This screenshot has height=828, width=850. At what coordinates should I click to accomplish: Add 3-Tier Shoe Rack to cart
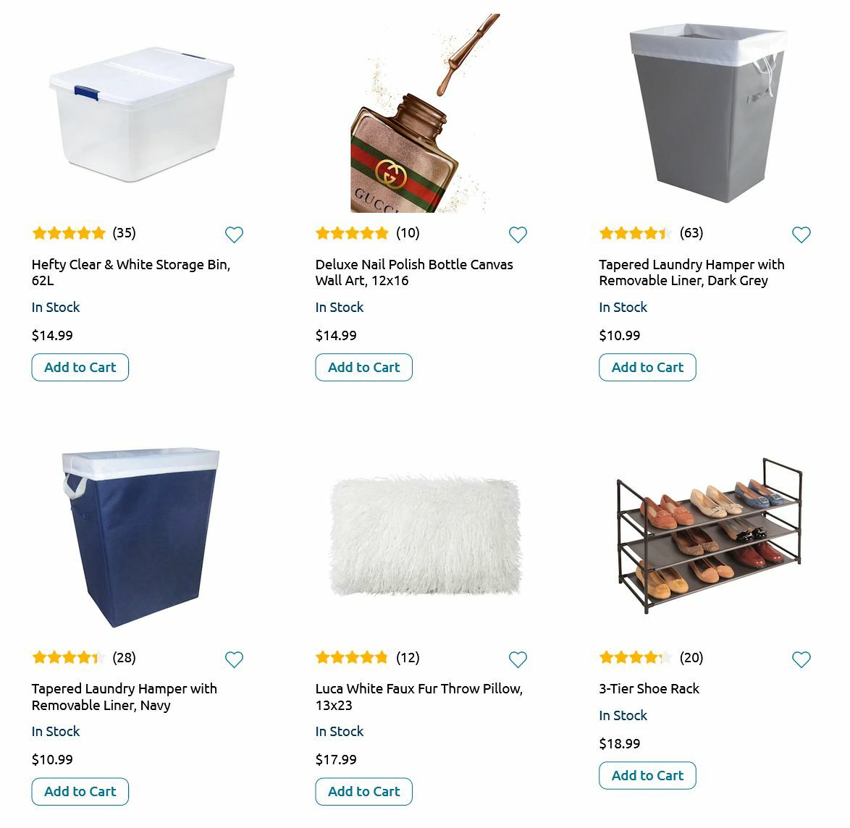pyautogui.click(x=647, y=775)
